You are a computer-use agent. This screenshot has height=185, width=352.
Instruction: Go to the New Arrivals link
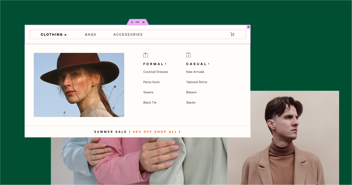[x=195, y=72]
